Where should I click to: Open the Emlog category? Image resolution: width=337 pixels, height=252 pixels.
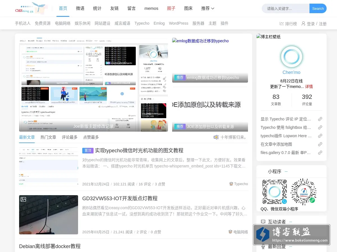pyautogui.click(x=159, y=23)
